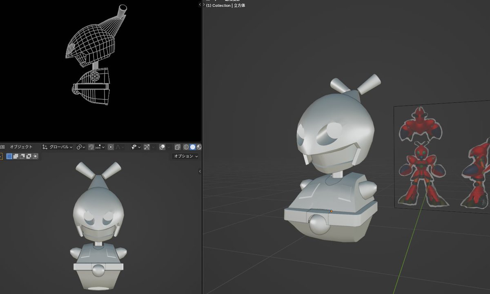The image size is (490, 294).
Task: Toggle the snapping magnet icon
Action: coord(91,147)
